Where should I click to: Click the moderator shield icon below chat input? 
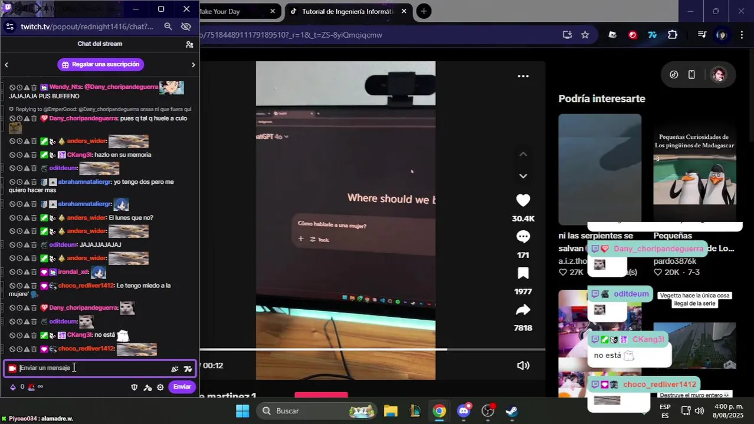(x=135, y=387)
